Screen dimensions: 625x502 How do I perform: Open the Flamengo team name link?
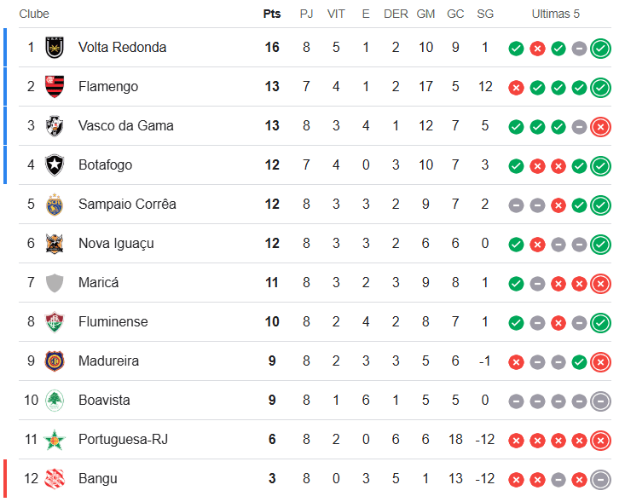pyautogui.click(x=108, y=86)
